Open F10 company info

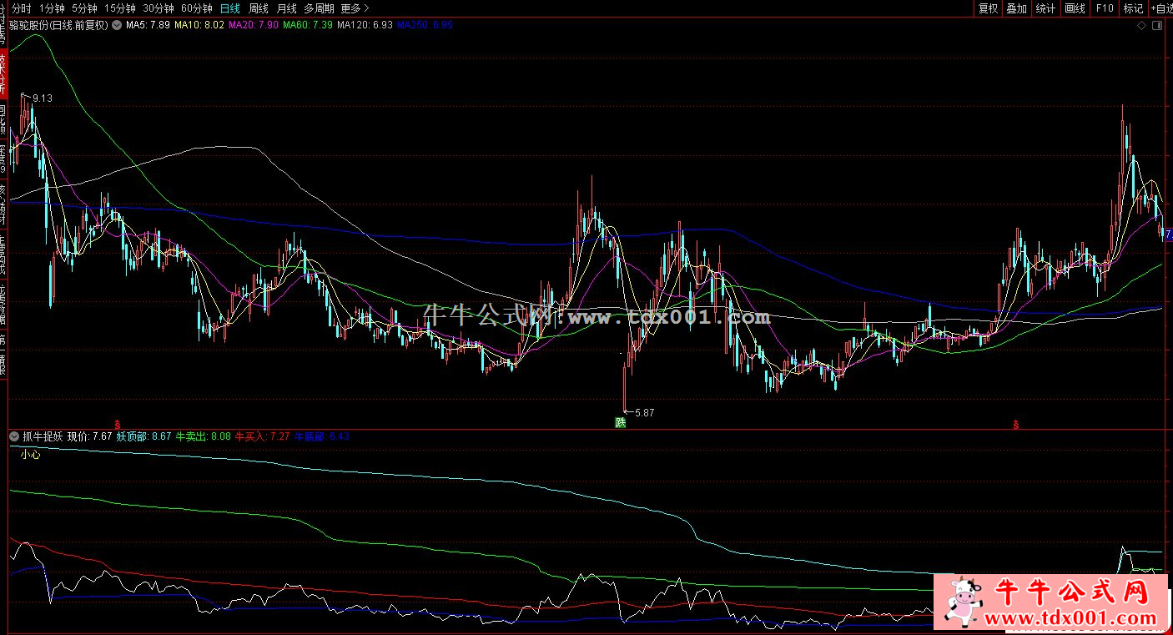pyautogui.click(x=1105, y=8)
